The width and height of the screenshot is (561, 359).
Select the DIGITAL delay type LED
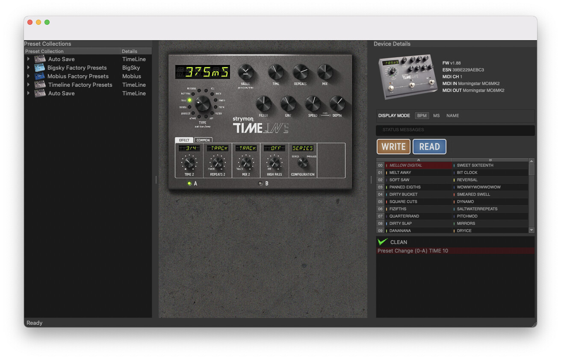(x=189, y=107)
